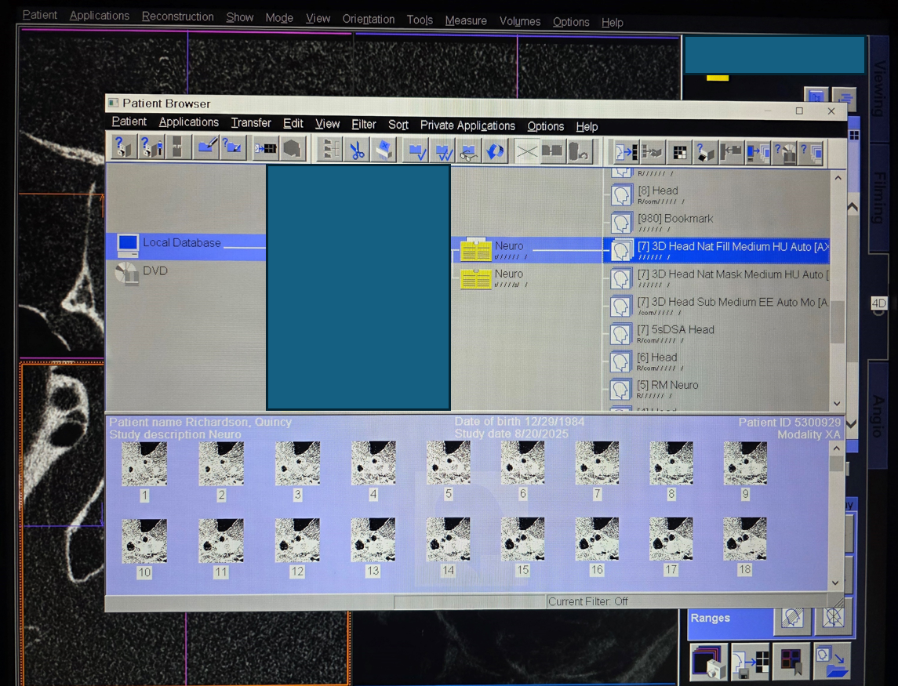The height and width of the screenshot is (686, 898).
Task: Click the checkerboard grid icon in toolbar
Action: 680,152
